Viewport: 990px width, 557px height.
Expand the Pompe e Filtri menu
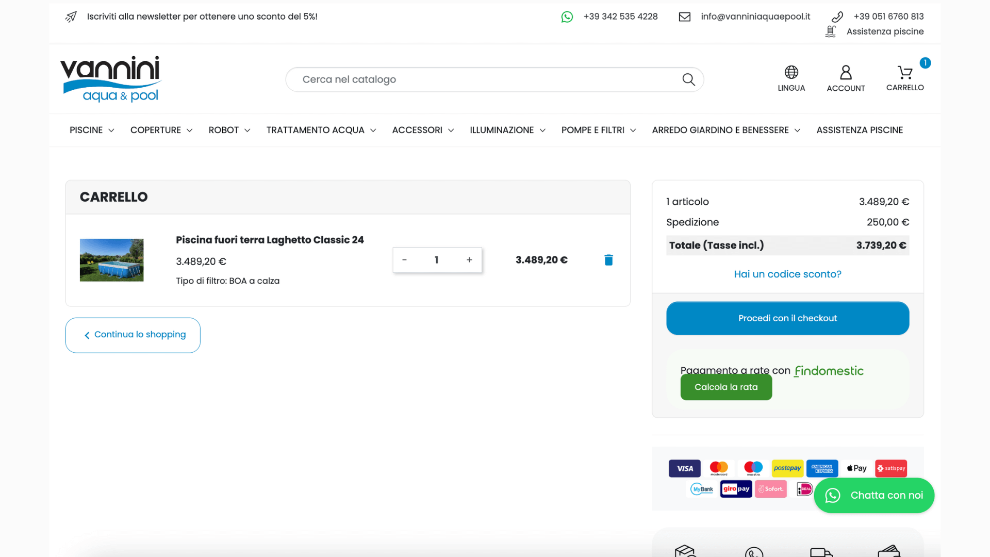tap(599, 130)
